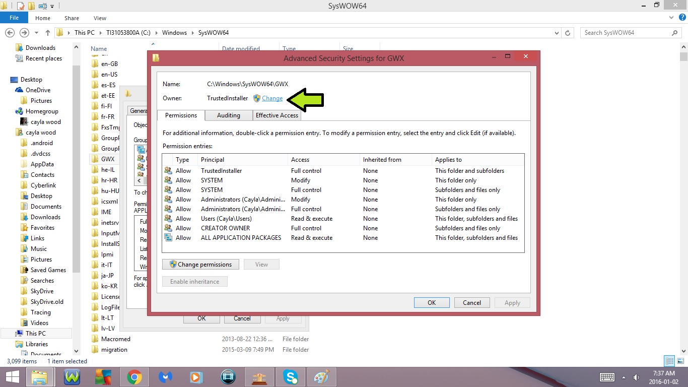This screenshot has width=688, height=387.
Task: Open Paint from the taskbar
Action: (x=321, y=377)
